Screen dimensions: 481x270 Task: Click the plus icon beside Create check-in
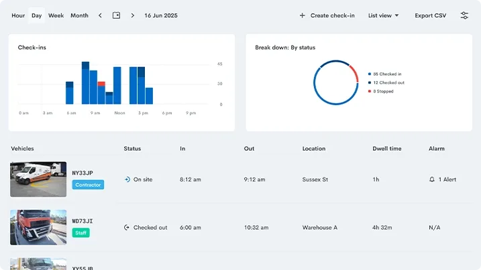[x=302, y=15]
